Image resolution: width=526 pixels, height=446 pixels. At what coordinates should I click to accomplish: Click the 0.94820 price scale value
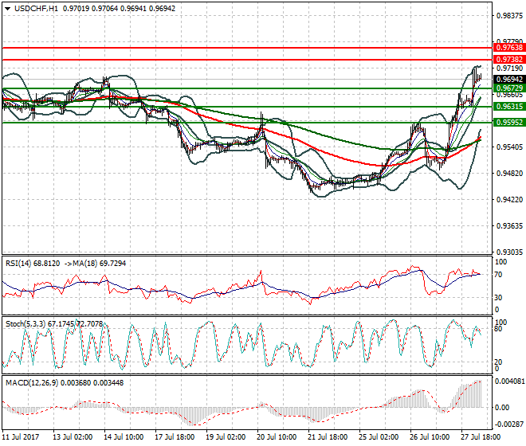[509, 174]
